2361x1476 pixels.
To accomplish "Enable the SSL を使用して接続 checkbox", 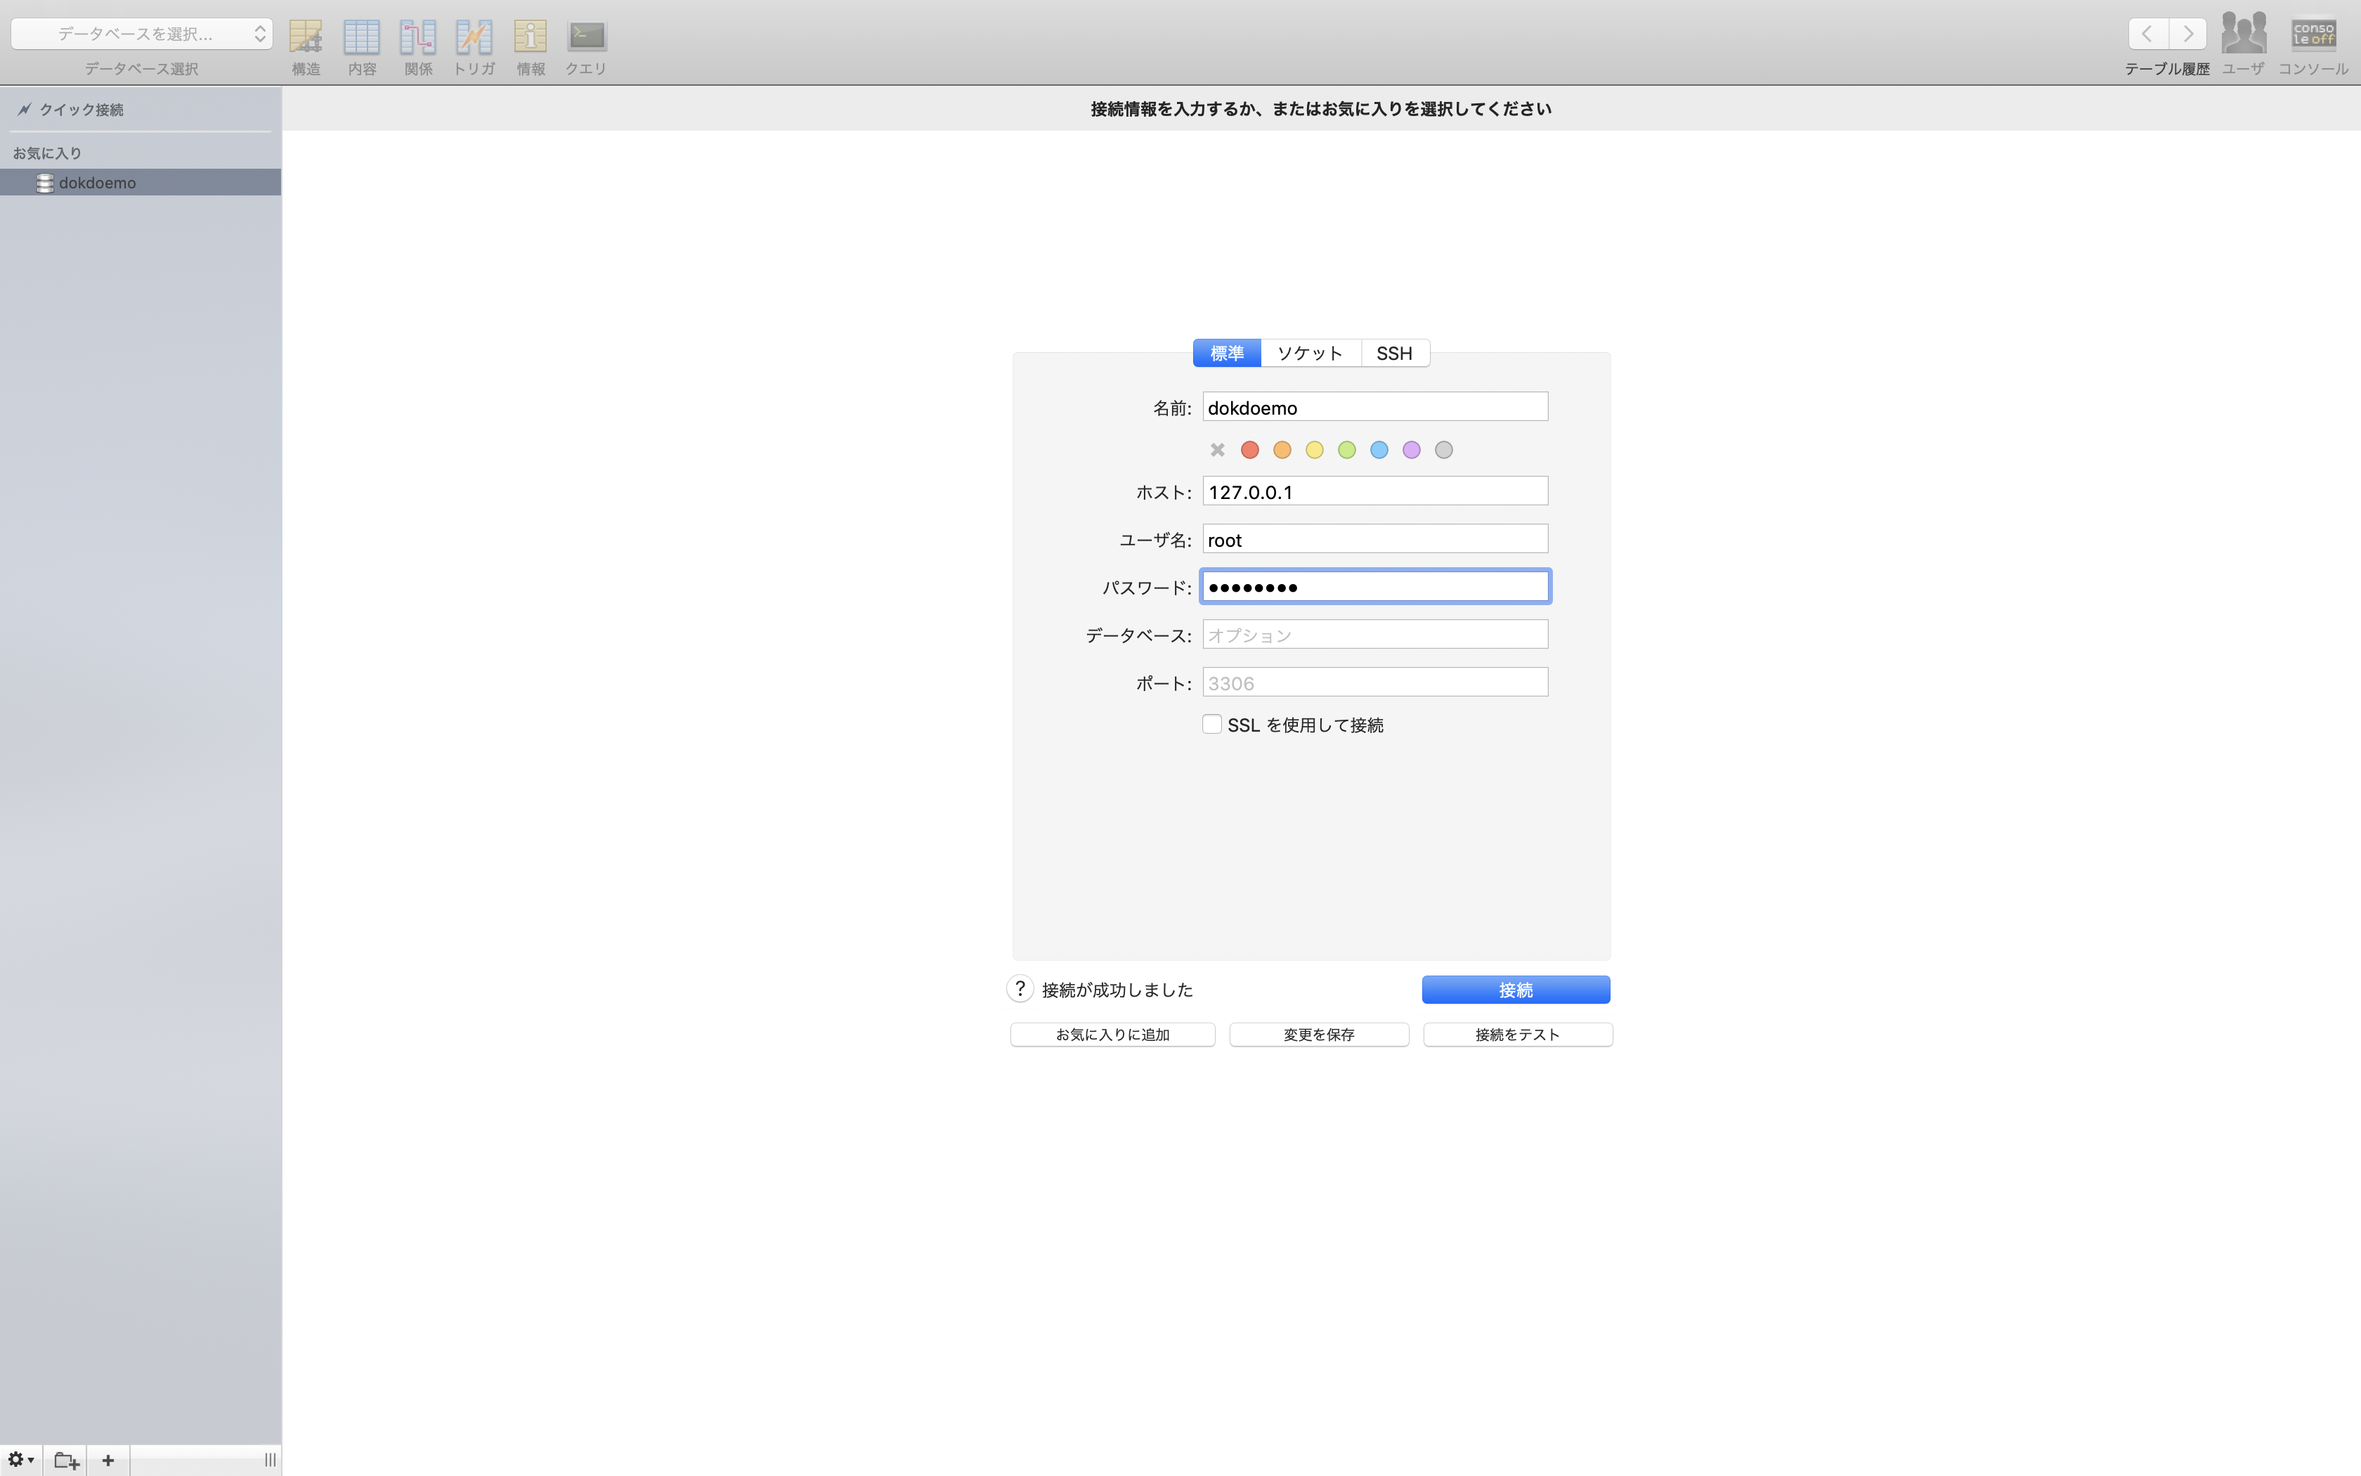I will [1211, 725].
